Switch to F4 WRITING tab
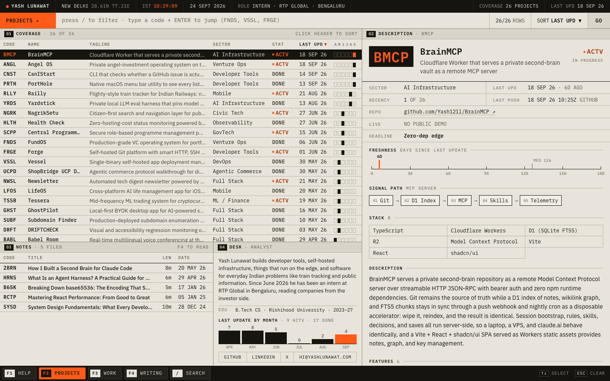The width and height of the screenshot is (610, 381). click(x=146, y=373)
